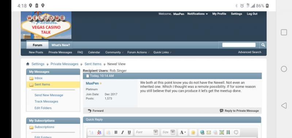This screenshot has width=292, height=138.
Task: Click the insert email link icon
Action: (x=208, y=132)
